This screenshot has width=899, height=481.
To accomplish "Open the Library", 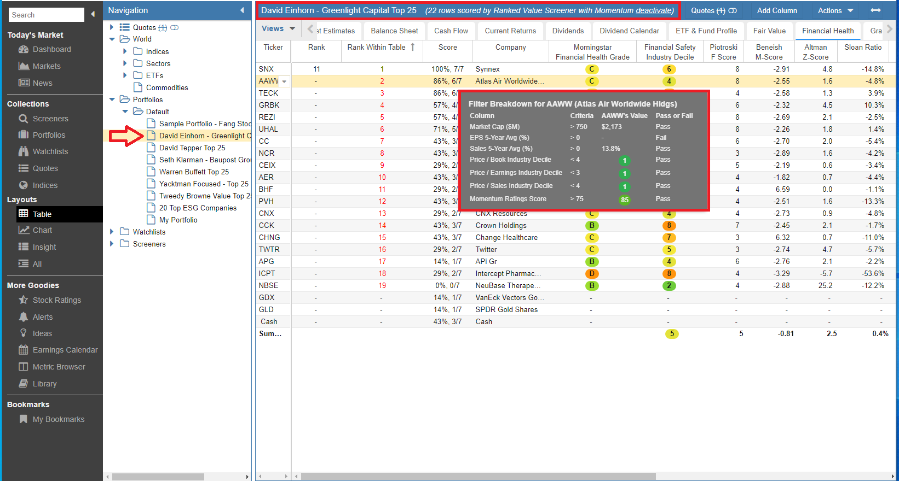I will (44, 384).
